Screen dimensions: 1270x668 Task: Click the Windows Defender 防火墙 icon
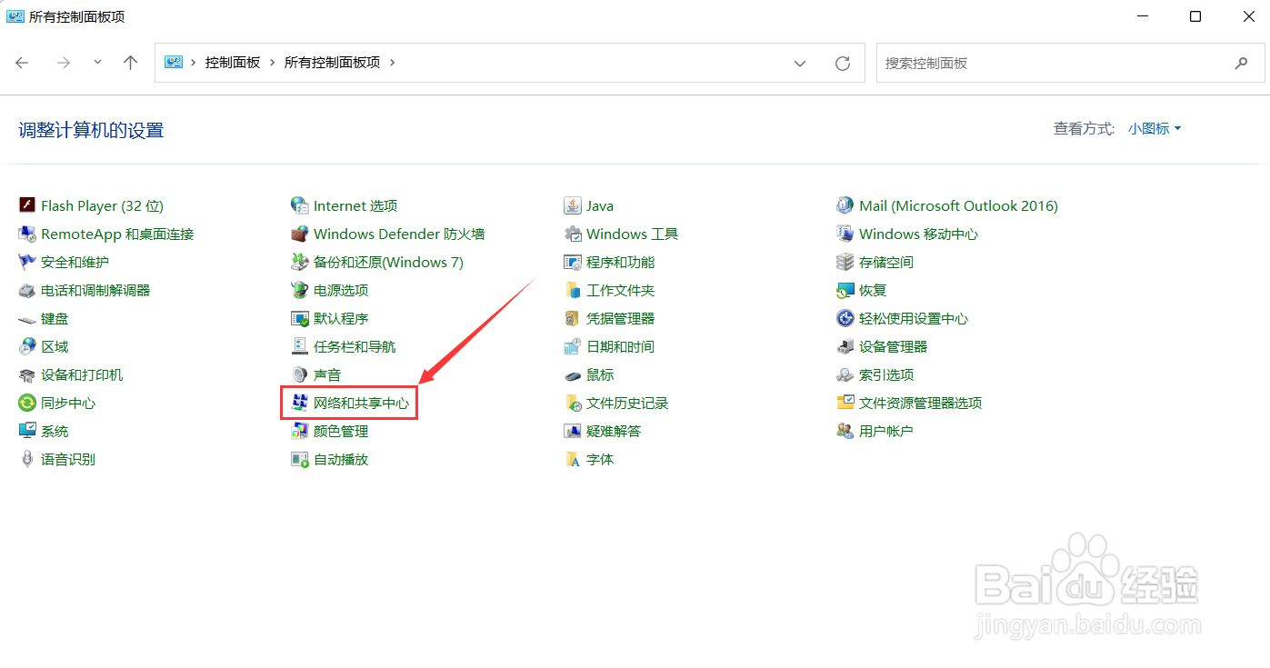point(300,234)
